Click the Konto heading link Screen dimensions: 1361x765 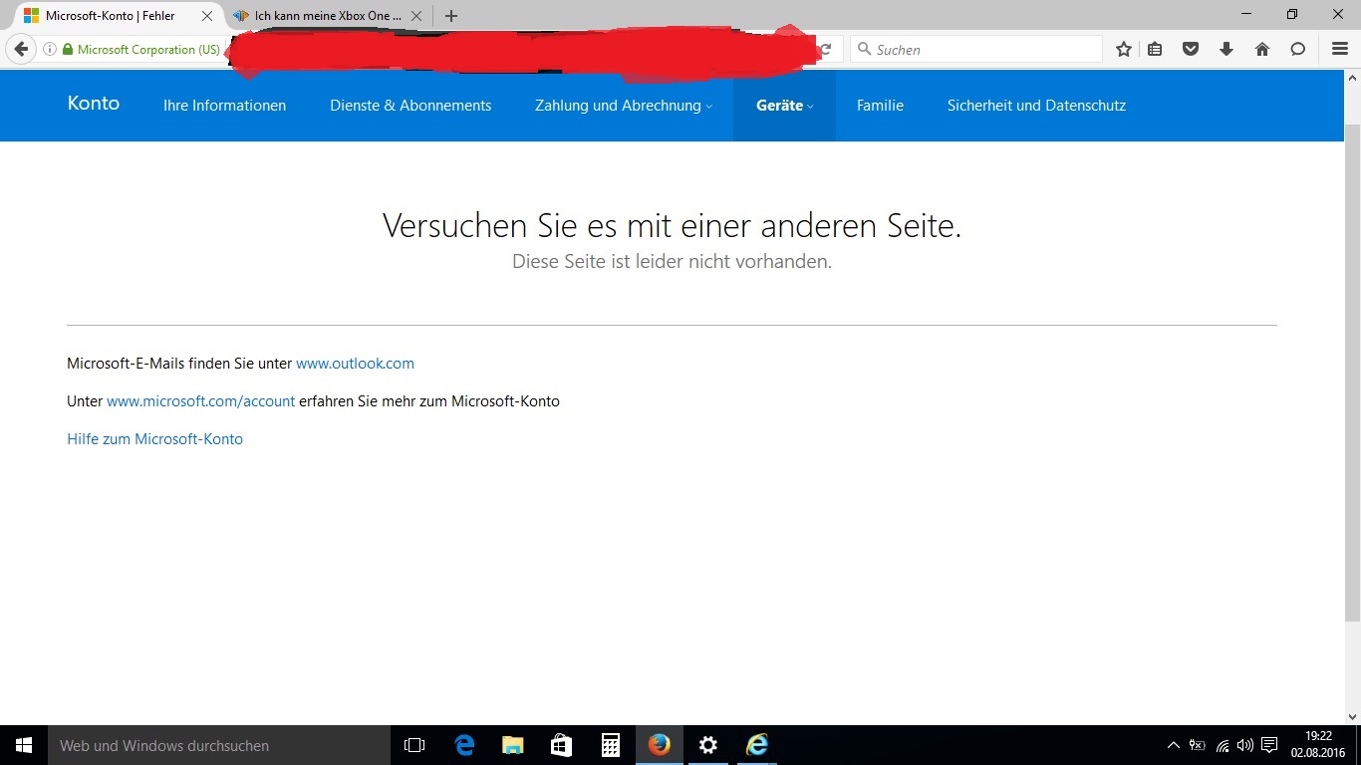94,104
